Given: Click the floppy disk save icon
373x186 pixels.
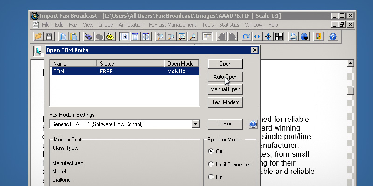Looking at the screenshot, I should click(49, 36).
